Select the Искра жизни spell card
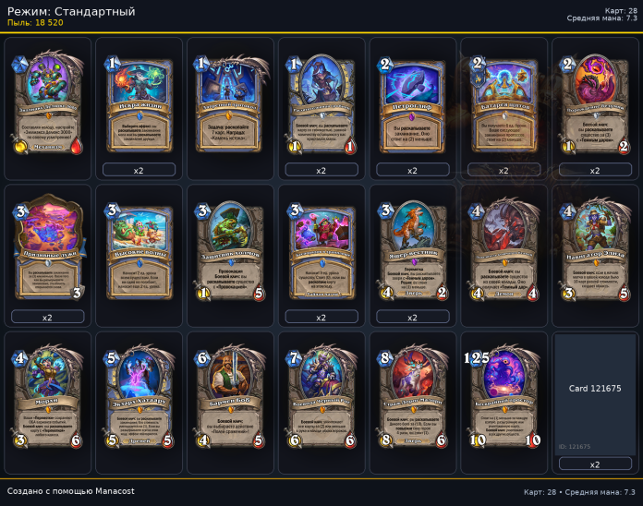The image size is (643, 506). click(139, 104)
